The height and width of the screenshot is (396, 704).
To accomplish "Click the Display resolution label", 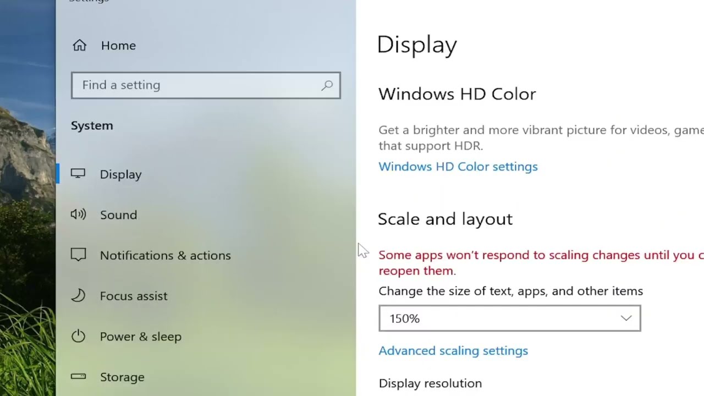I will (430, 383).
